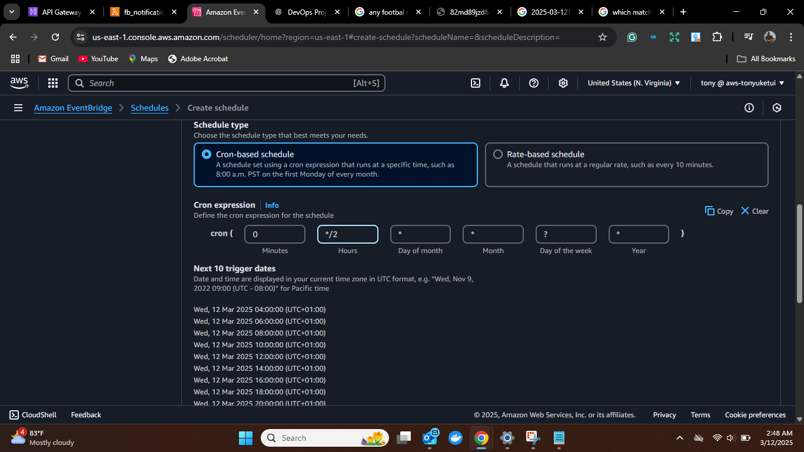This screenshot has width=804, height=452.
Task: Open the Chrome extensions puzzle menu
Action: pyautogui.click(x=717, y=37)
